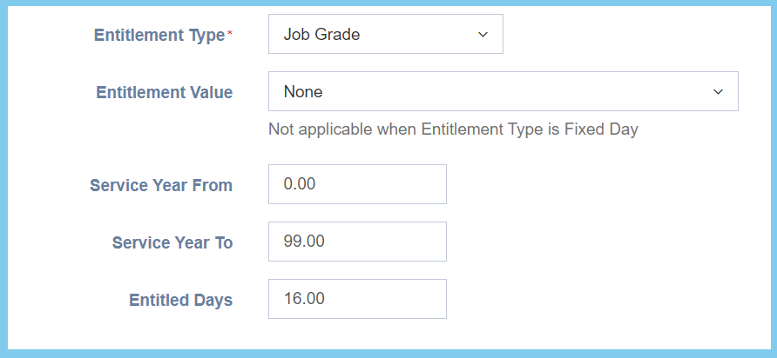777x358 pixels.
Task: Click into the Service Year To field
Action: click(x=357, y=242)
